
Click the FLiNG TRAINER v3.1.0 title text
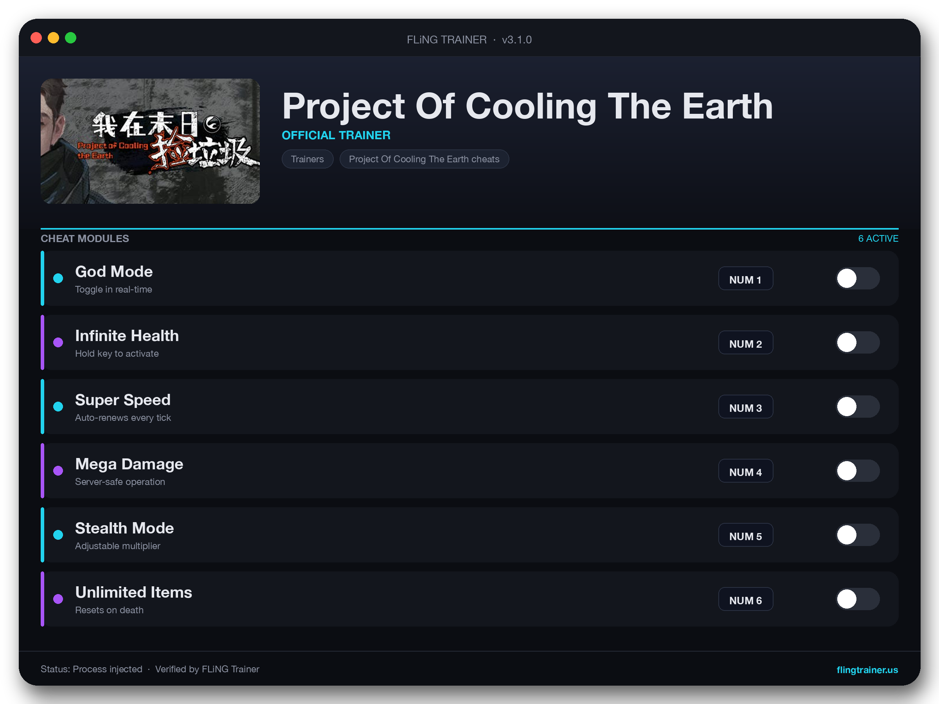469,40
